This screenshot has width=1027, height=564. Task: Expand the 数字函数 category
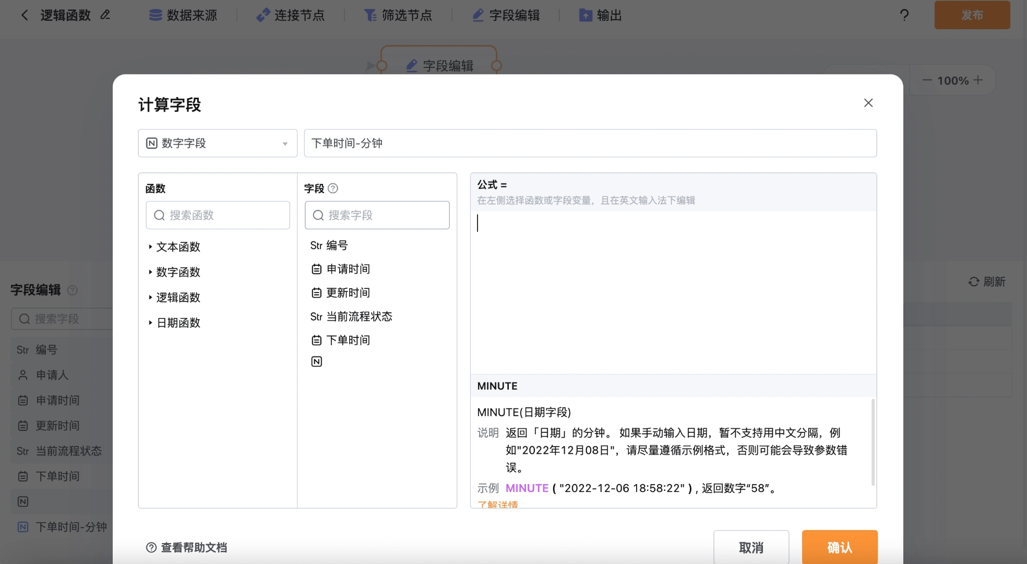pyautogui.click(x=174, y=272)
